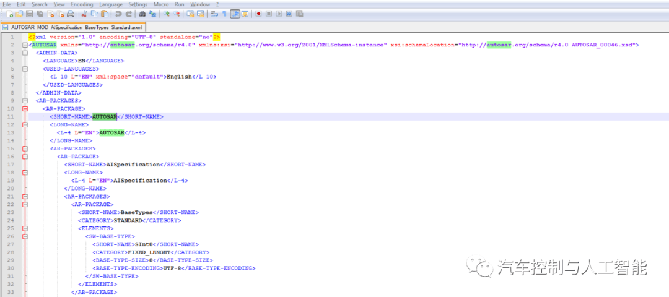The height and width of the screenshot is (297, 669).
Task: Open the Edit menu
Action: [21, 4]
